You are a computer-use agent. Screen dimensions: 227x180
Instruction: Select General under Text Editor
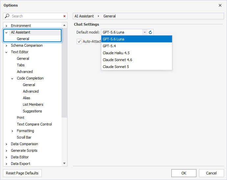[23, 58]
